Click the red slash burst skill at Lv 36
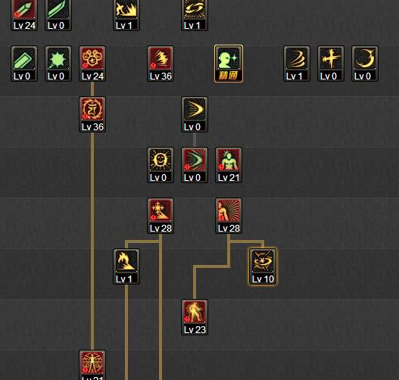The height and width of the screenshot is (380, 399). tap(161, 64)
